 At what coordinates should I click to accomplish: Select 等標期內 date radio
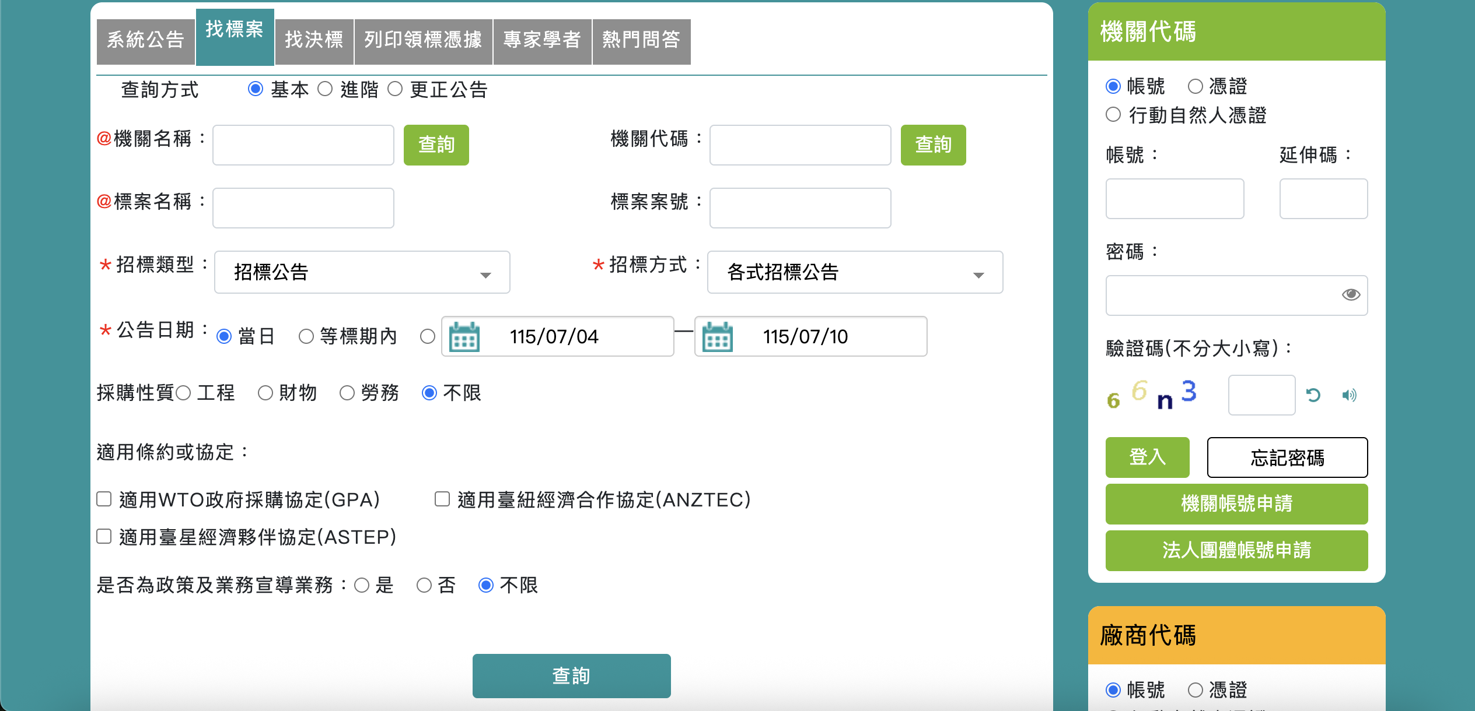pyautogui.click(x=306, y=337)
